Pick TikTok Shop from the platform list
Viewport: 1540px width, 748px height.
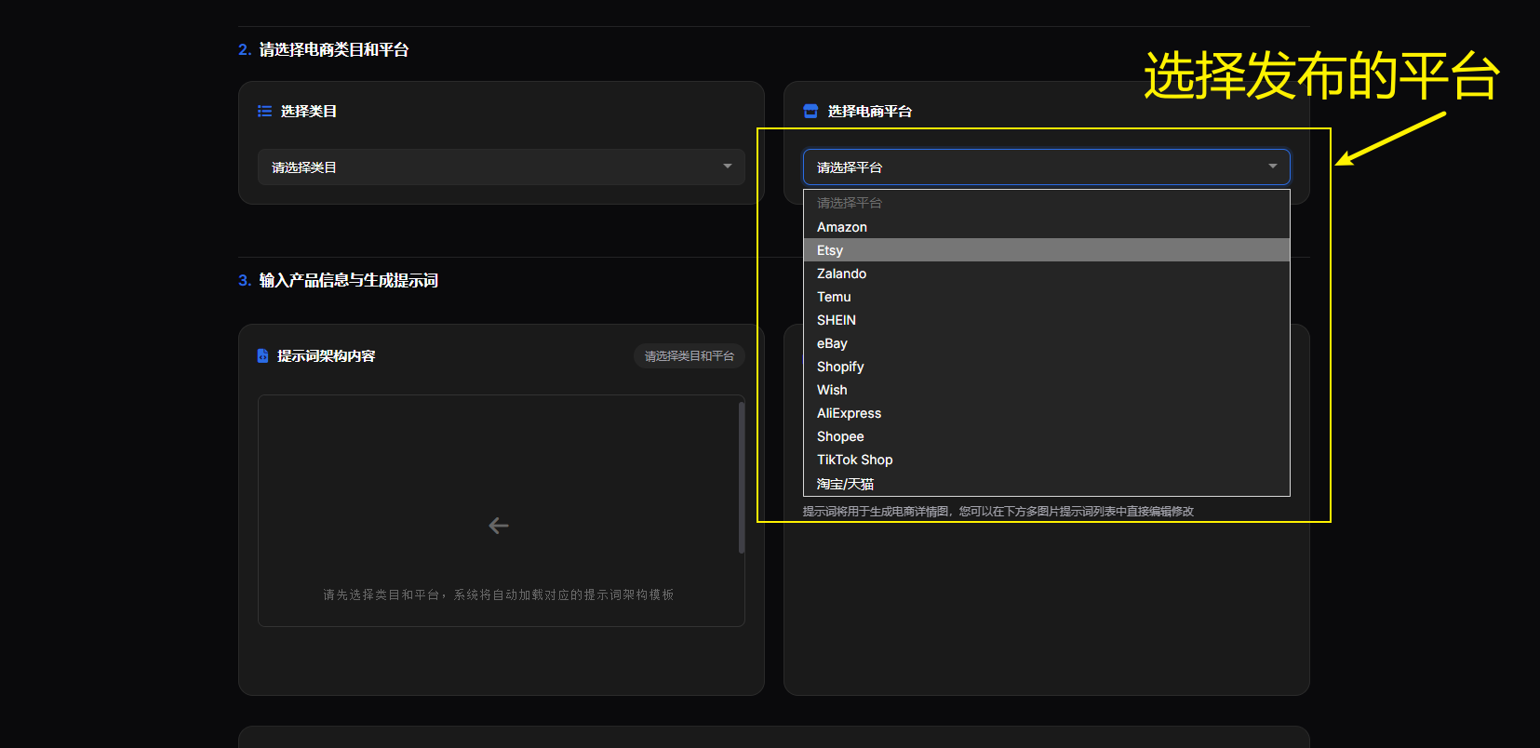click(1046, 460)
